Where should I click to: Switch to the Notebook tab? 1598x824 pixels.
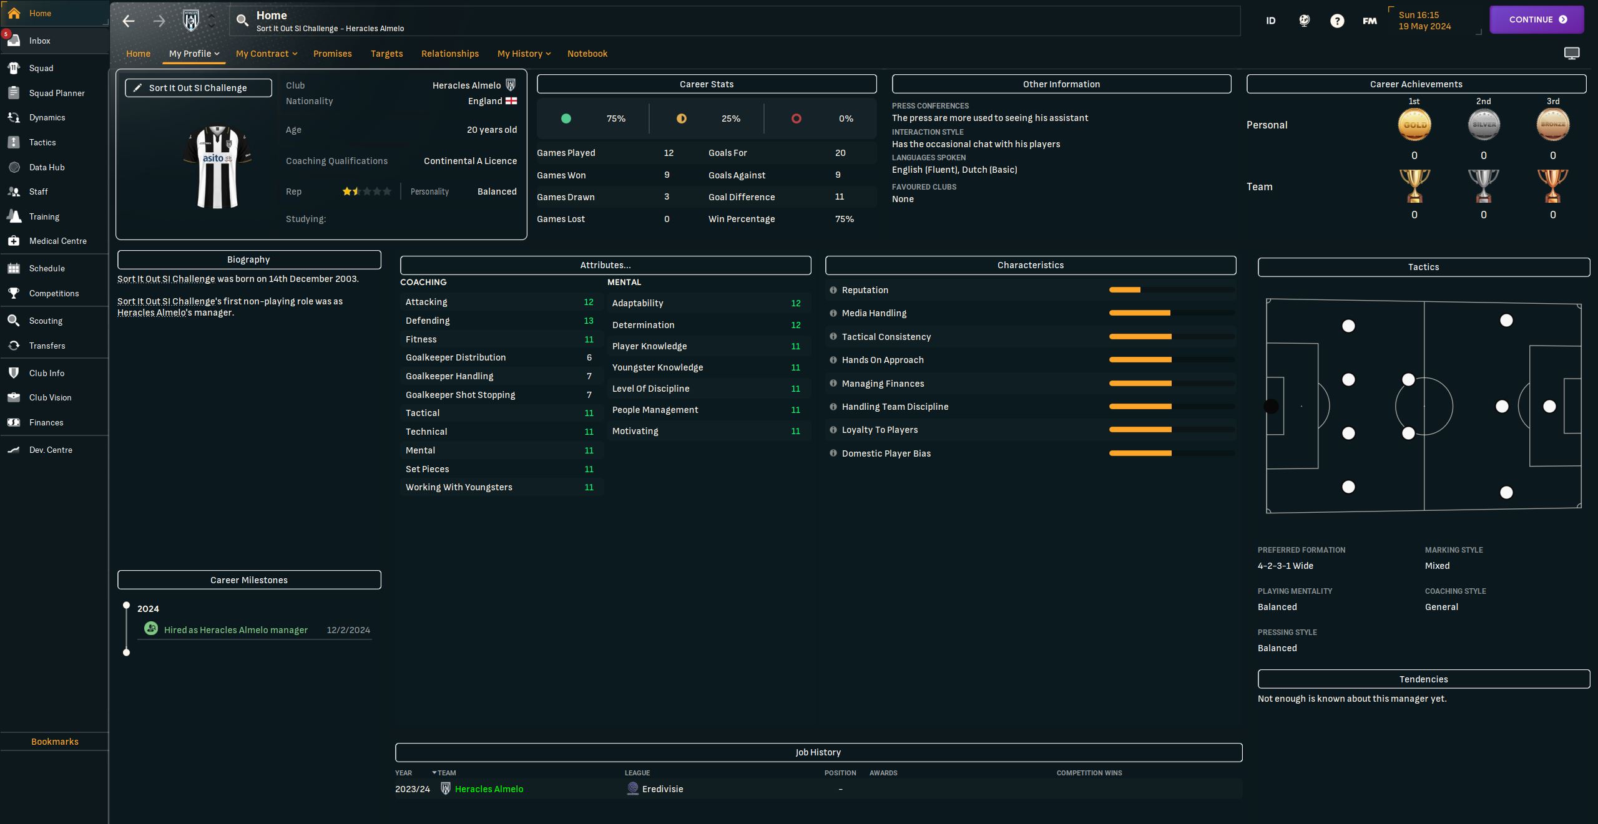tap(587, 54)
